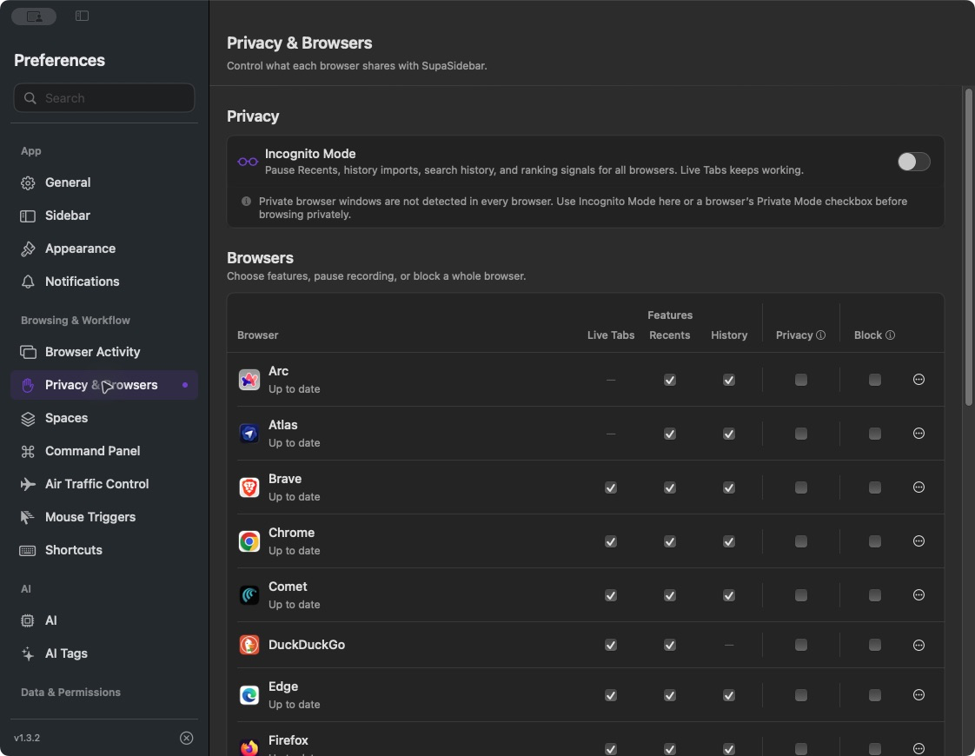The image size is (975, 756).
Task: Open more options for the Brave row
Action: 919,487
